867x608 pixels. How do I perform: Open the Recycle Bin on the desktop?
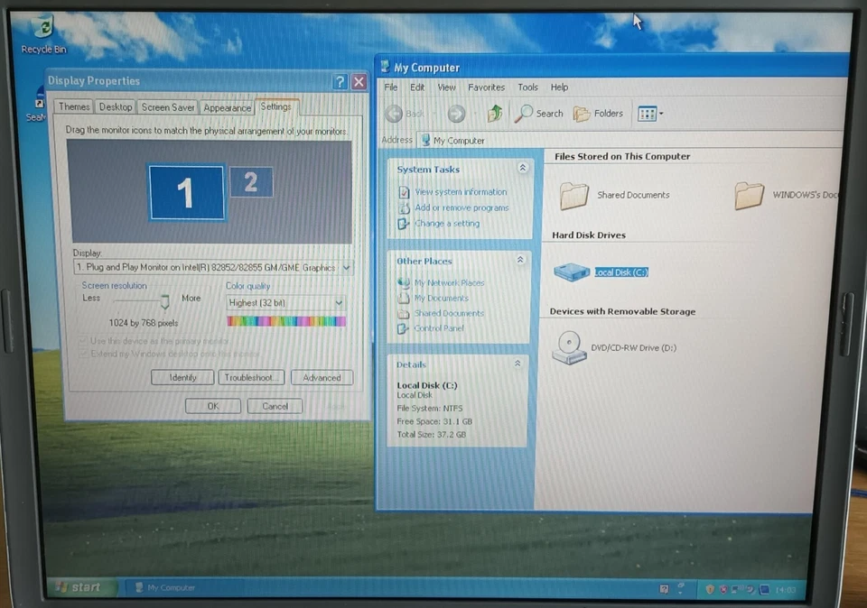pyautogui.click(x=42, y=27)
